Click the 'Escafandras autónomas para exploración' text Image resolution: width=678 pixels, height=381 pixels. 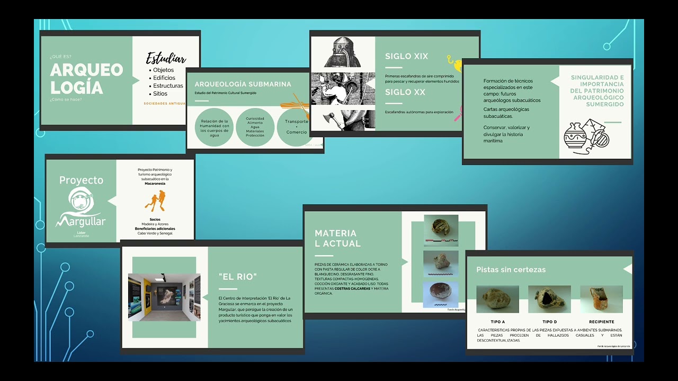click(x=418, y=112)
